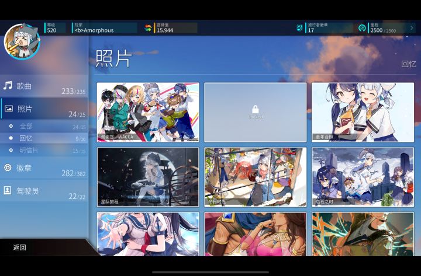The image size is (421, 276).
Task: Click the 音律值 15.944 field
Action: point(175,28)
